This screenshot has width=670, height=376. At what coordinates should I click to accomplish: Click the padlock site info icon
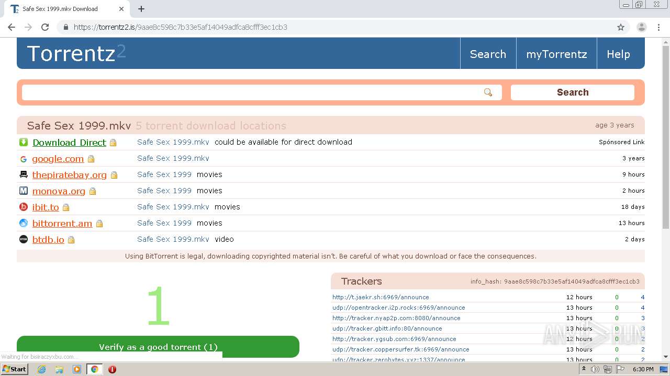pyautogui.click(x=66, y=27)
